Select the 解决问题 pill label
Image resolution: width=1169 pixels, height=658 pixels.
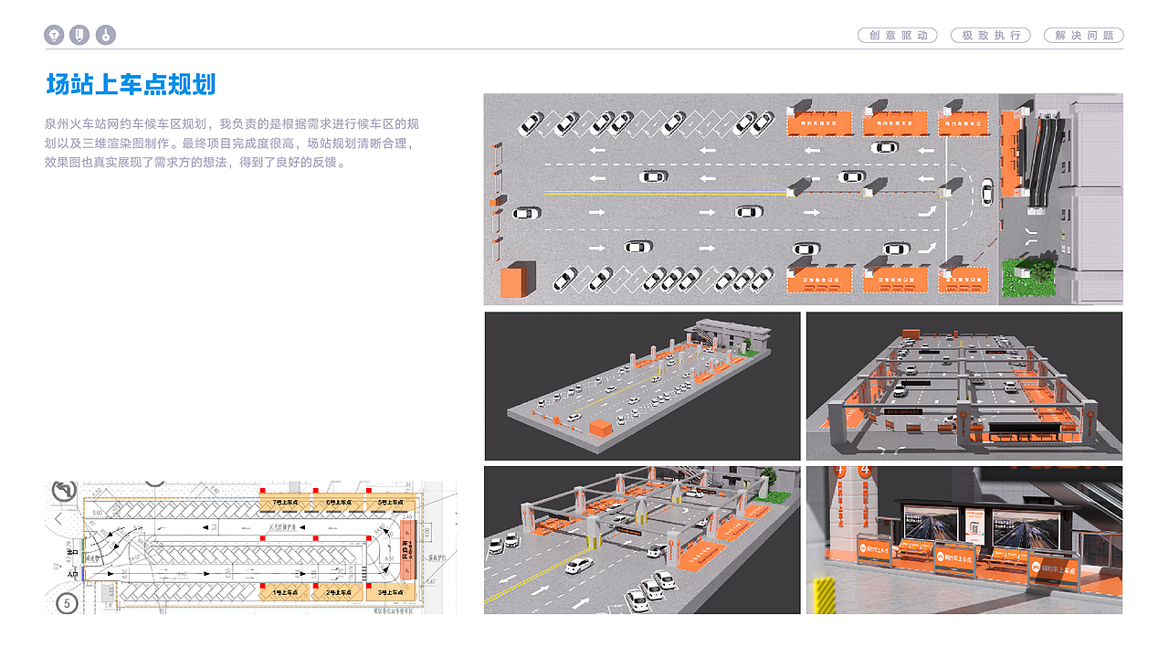pyautogui.click(x=1084, y=36)
